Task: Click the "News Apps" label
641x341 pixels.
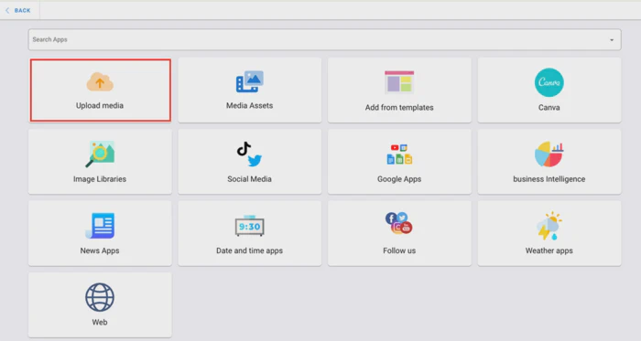Action: pos(100,250)
